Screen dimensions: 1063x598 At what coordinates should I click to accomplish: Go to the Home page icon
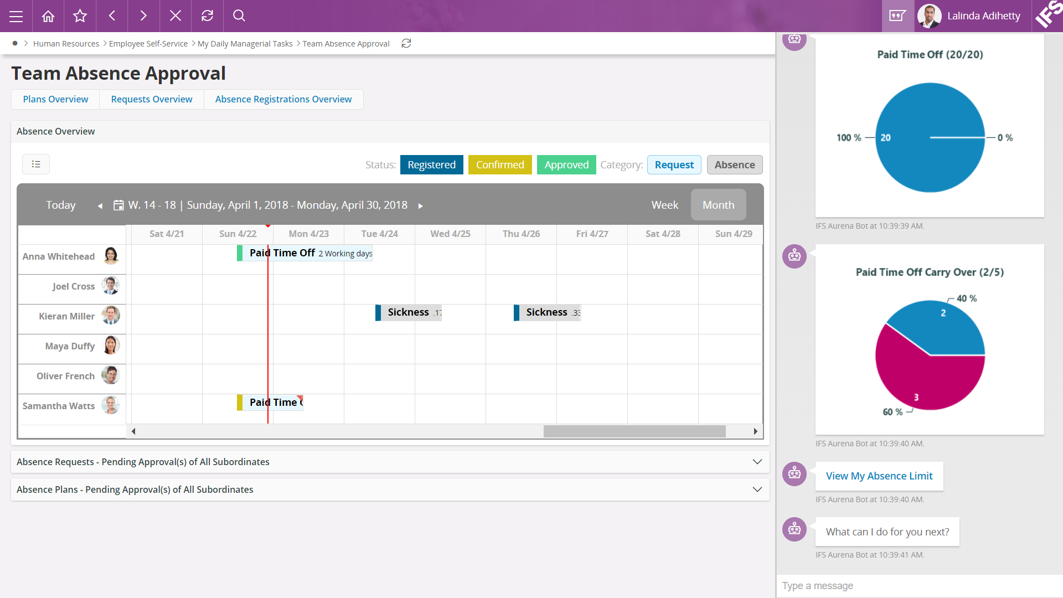click(x=48, y=16)
